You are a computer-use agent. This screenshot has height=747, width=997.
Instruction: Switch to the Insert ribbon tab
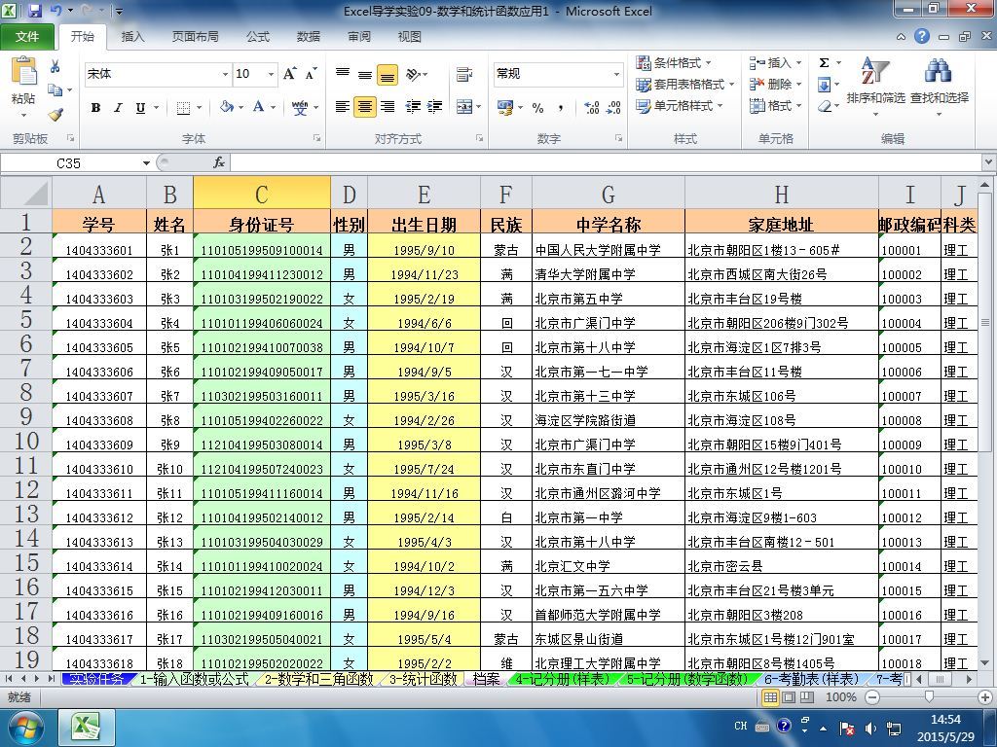[x=132, y=37]
